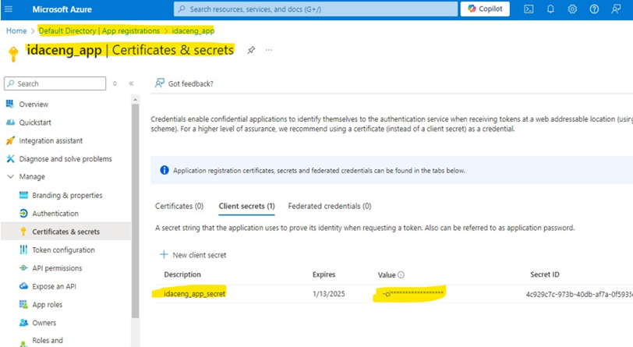Open the more options ellipsis next to title
Viewport: 633px width, 347px height.
(269, 50)
